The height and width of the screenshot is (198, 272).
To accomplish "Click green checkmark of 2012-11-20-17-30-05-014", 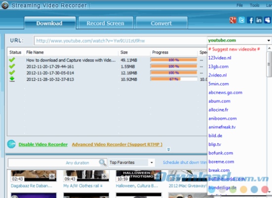I will [x=12, y=72].
